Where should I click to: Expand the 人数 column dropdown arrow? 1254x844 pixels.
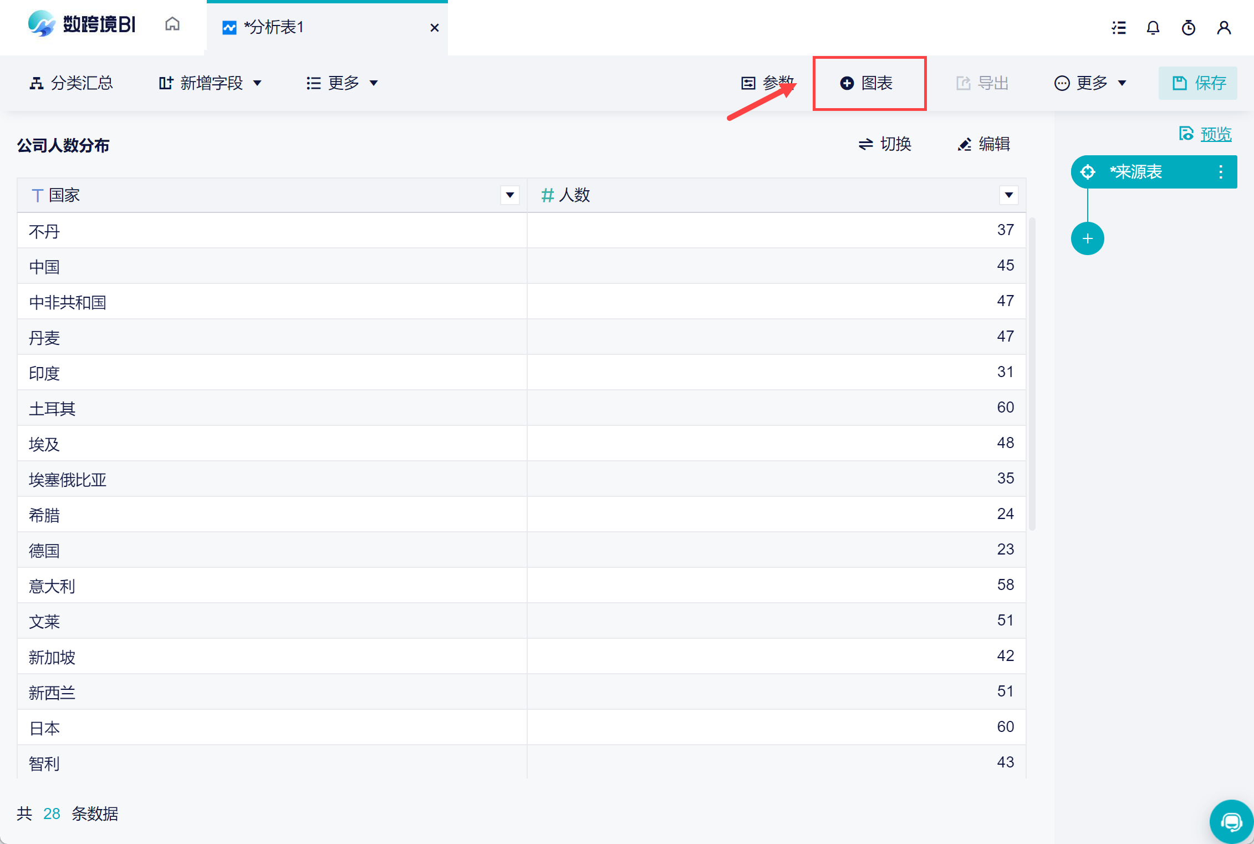(x=1008, y=195)
